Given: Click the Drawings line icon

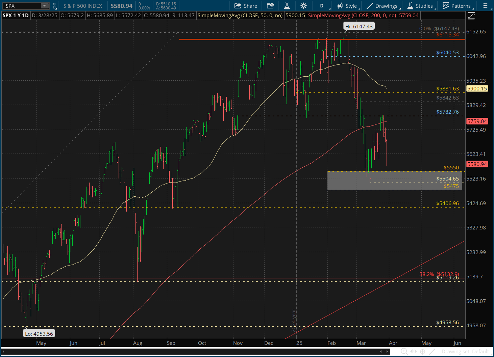Looking at the screenshot, I should point(370,6).
